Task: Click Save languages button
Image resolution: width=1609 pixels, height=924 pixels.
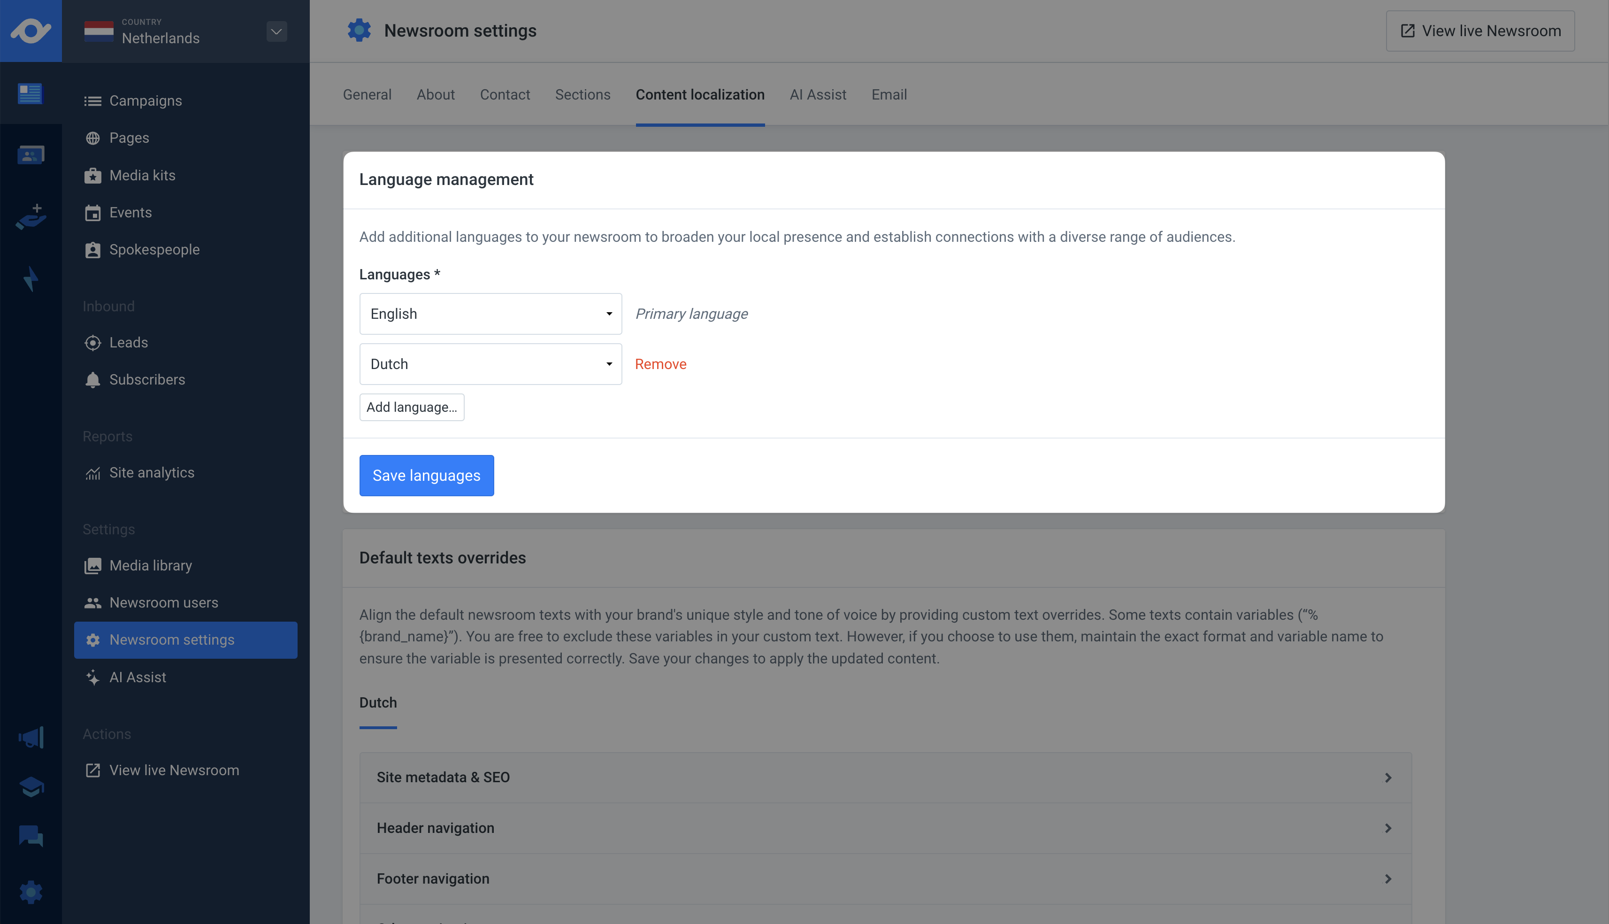Action: tap(426, 475)
